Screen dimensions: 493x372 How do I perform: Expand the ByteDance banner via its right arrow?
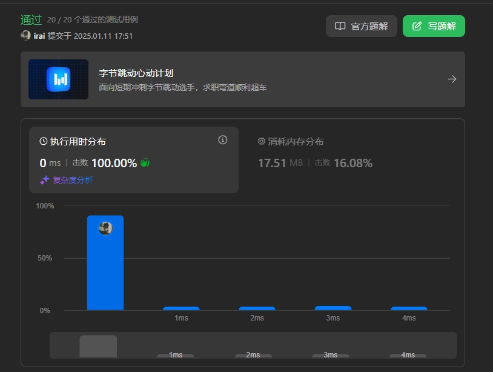(x=451, y=79)
